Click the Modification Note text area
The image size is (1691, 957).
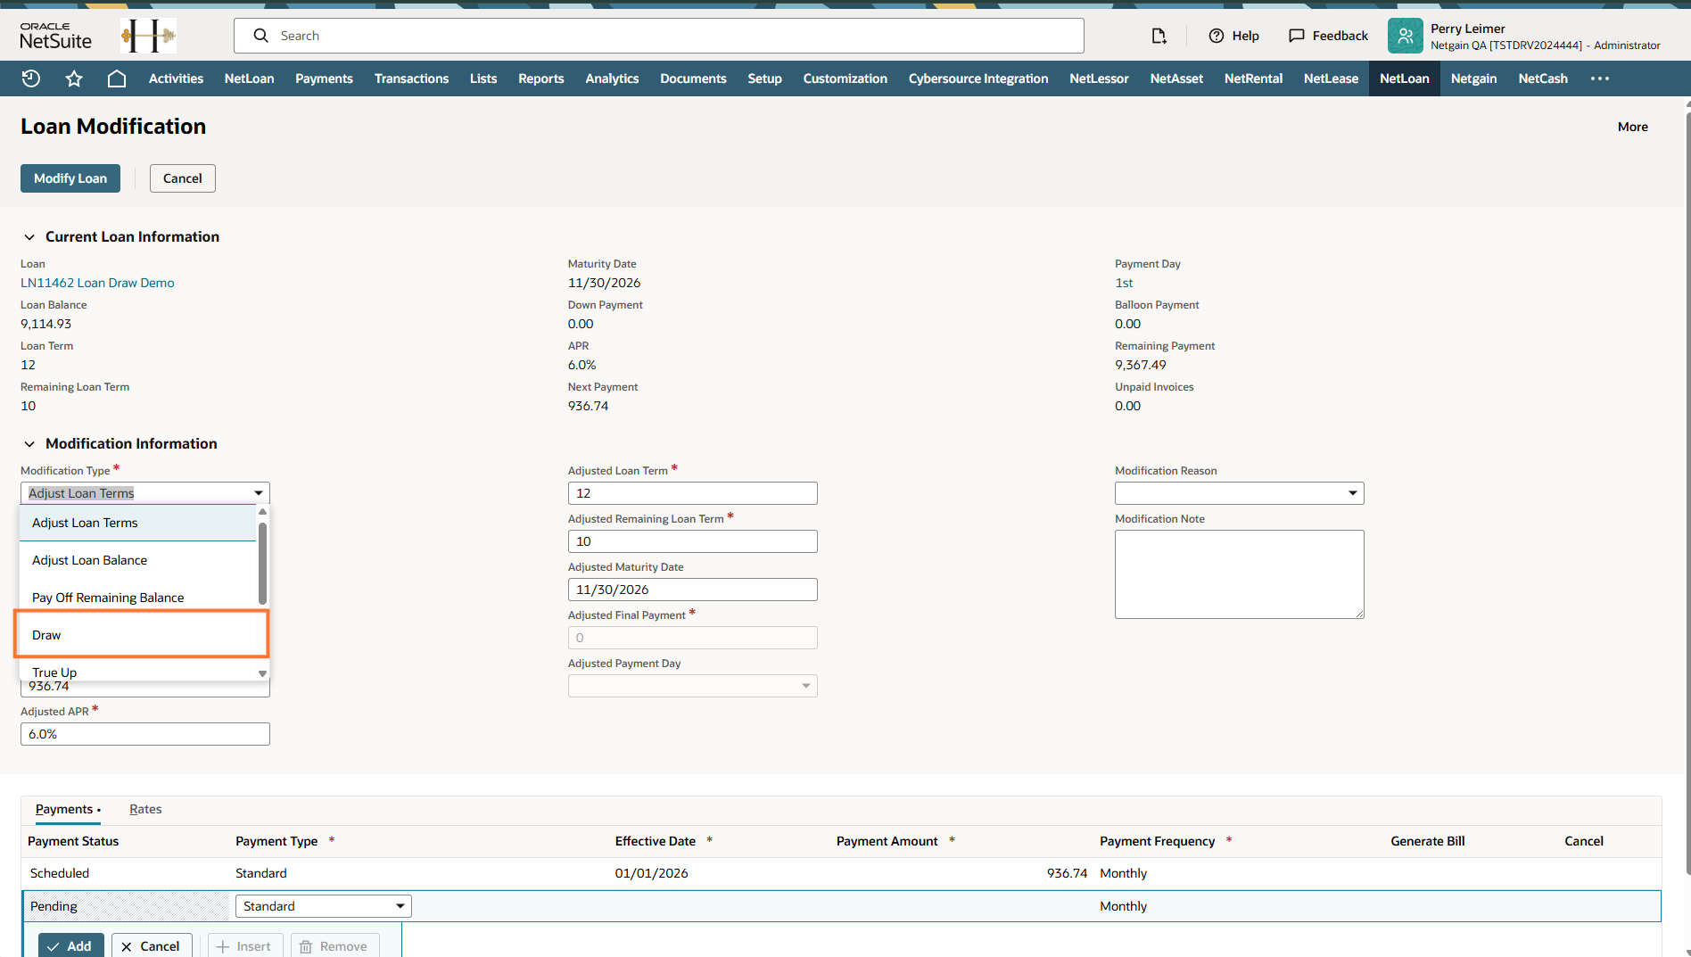click(1239, 574)
